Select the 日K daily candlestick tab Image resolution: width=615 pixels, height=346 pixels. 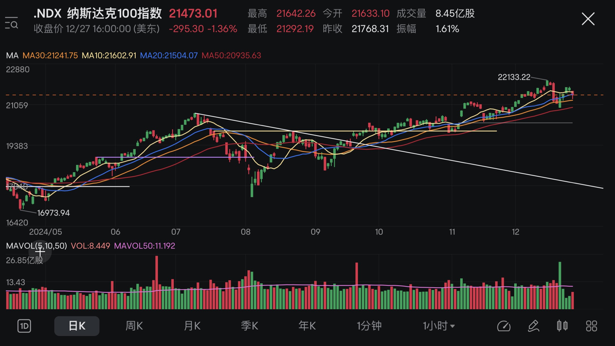coord(77,326)
